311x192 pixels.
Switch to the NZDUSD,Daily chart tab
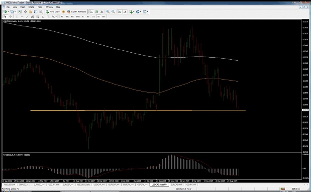pyautogui.click(x=84, y=185)
